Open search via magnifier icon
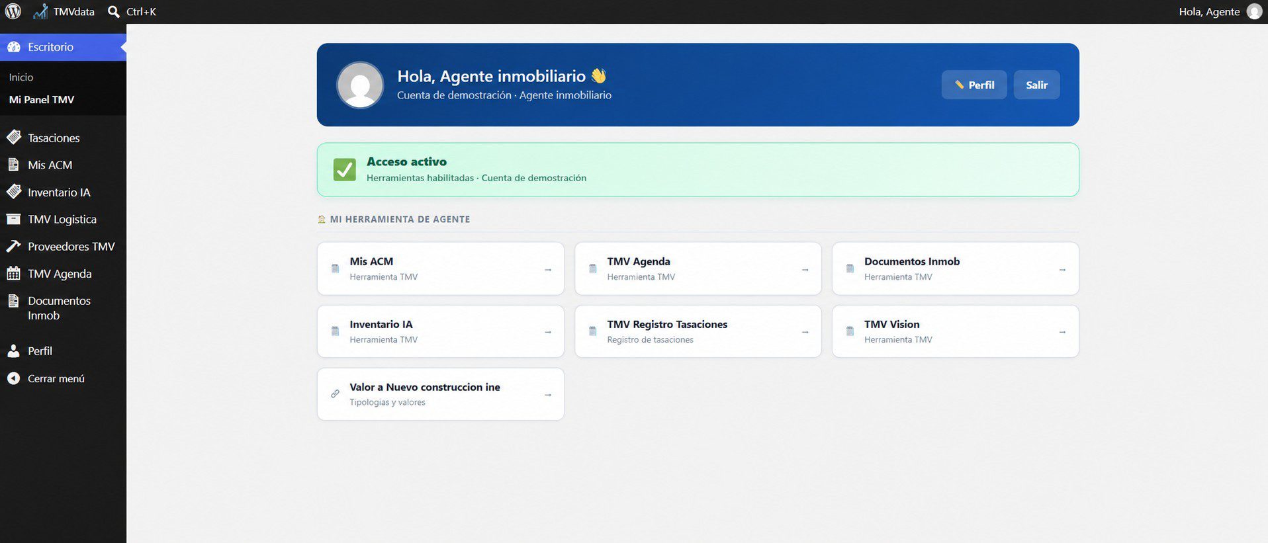Viewport: 1268px width, 543px height. pyautogui.click(x=114, y=11)
